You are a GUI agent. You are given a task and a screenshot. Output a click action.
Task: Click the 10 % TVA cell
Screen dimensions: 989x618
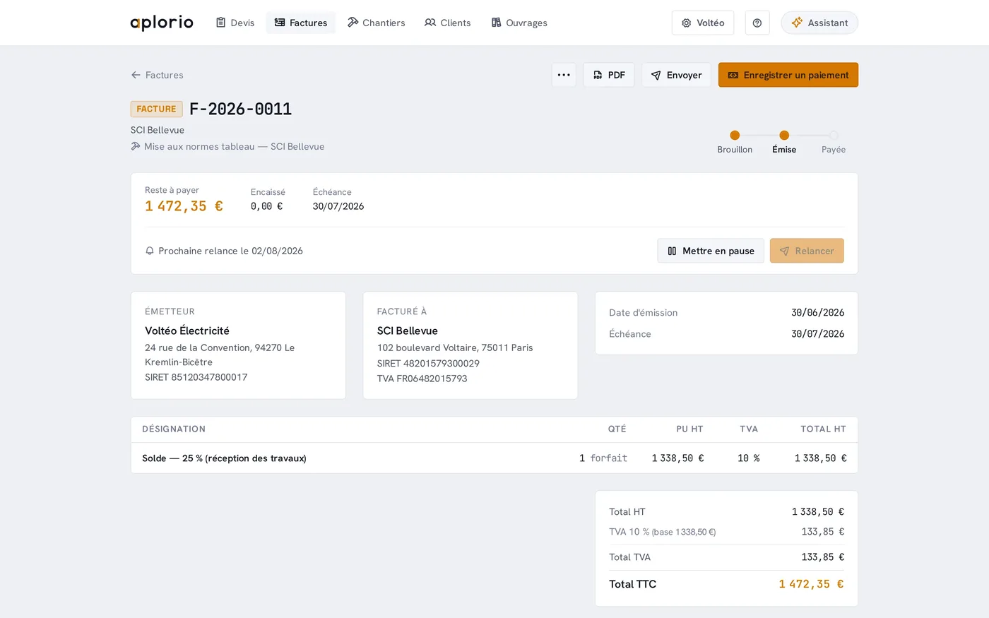pyautogui.click(x=749, y=458)
